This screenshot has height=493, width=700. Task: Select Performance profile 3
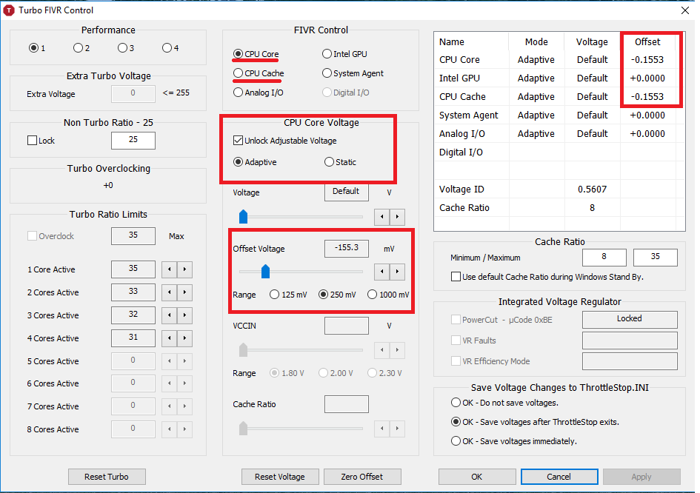122,47
